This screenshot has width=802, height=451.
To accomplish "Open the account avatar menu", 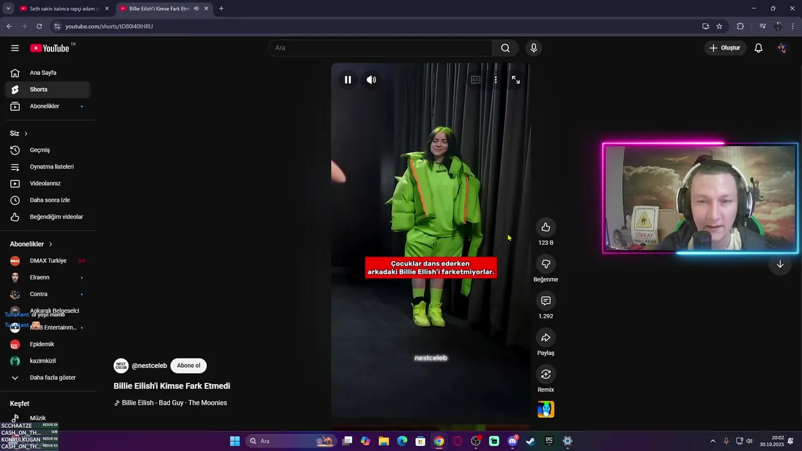I will (x=782, y=48).
